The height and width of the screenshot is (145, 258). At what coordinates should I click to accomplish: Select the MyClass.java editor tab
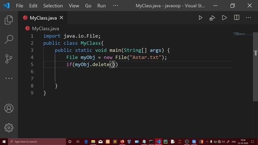click(x=42, y=18)
